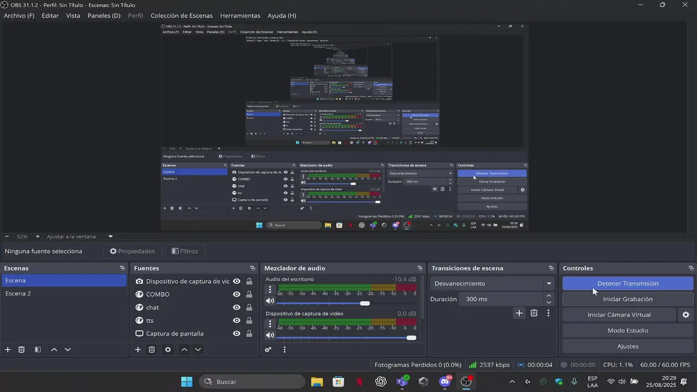Open Ayuda (H) menu
The image size is (697, 392).
(x=282, y=16)
